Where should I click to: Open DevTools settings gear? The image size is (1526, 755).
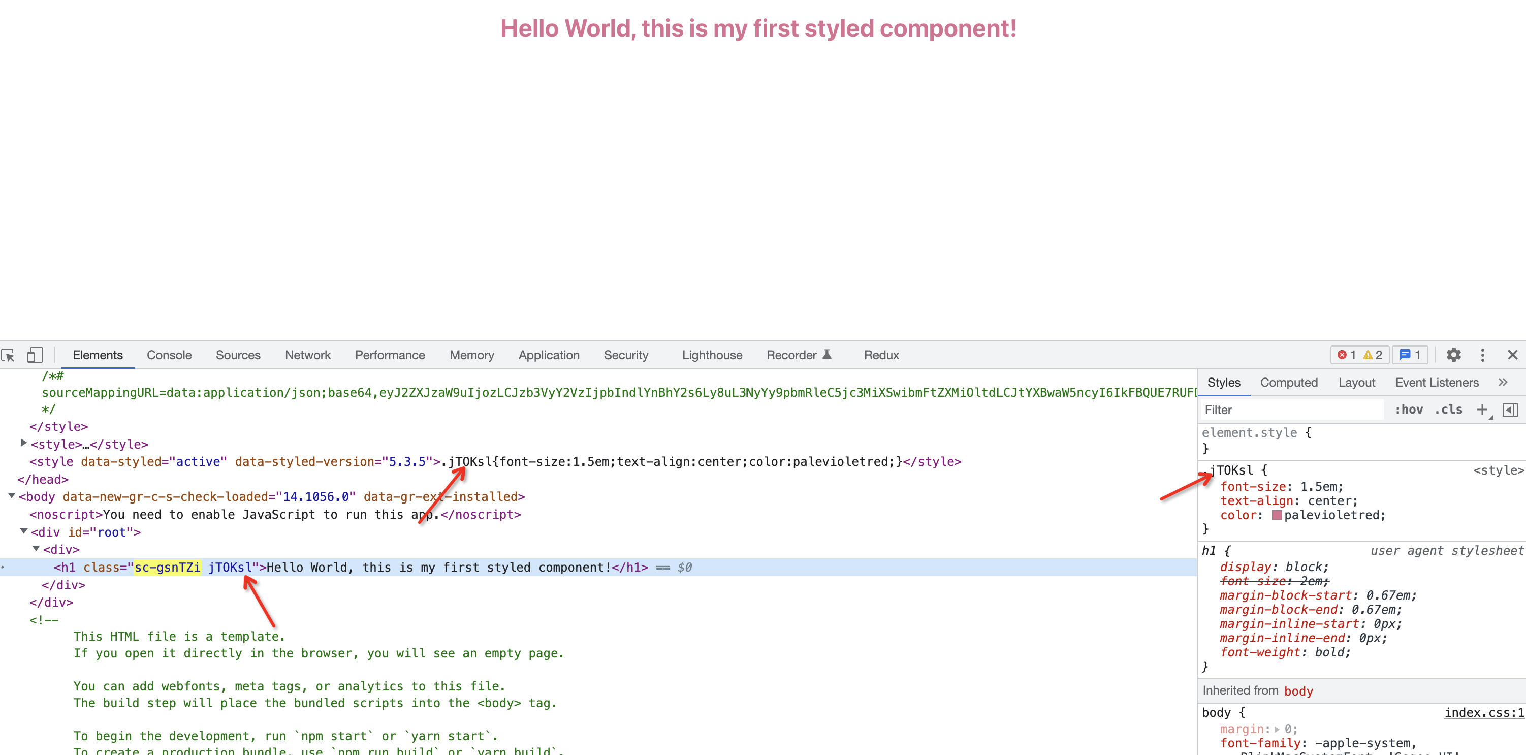click(x=1454, y=355)
